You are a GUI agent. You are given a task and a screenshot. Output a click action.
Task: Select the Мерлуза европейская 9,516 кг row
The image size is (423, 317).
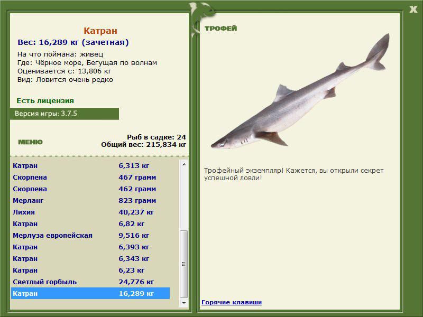[90, 235]
